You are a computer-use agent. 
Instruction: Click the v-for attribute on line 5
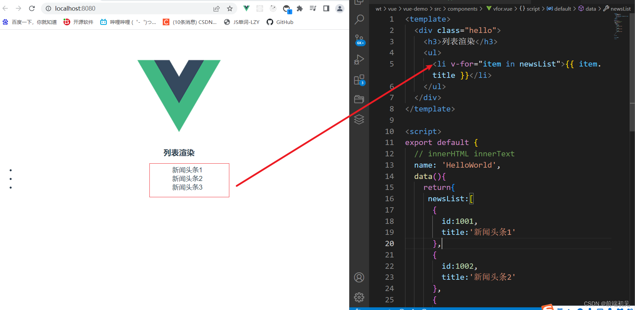point(462,64)
